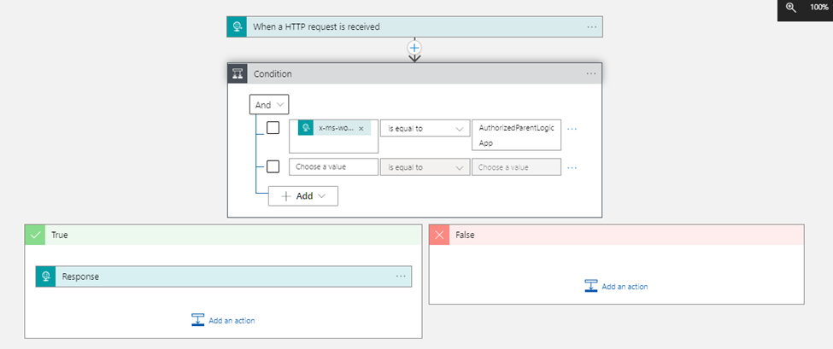The width and height of the screenshot is (833, 349).
Task: Click the True branch header
Action: coord(223,235)
